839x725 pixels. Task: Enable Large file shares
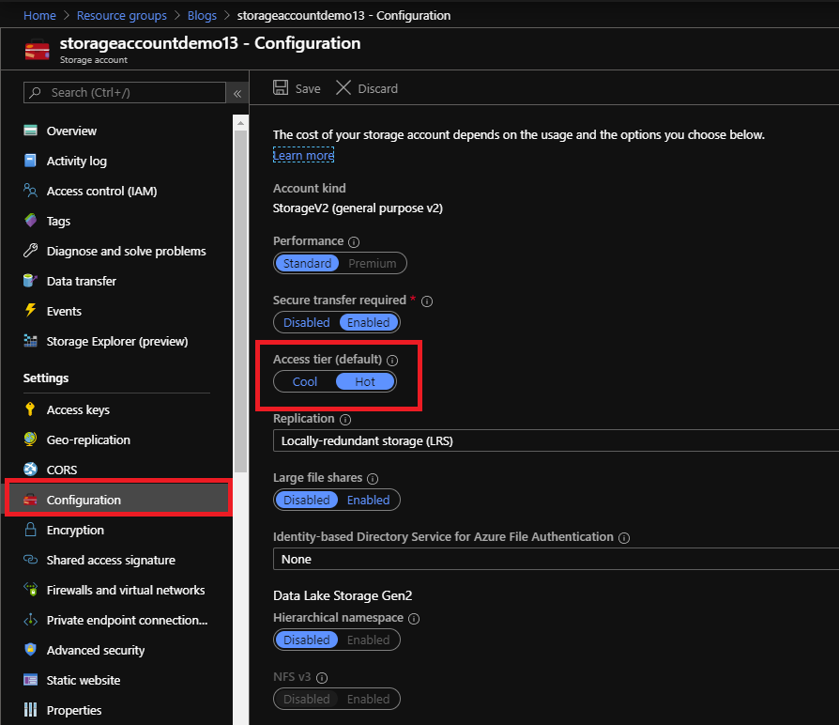pyautogui.click(x=368, y=500)
